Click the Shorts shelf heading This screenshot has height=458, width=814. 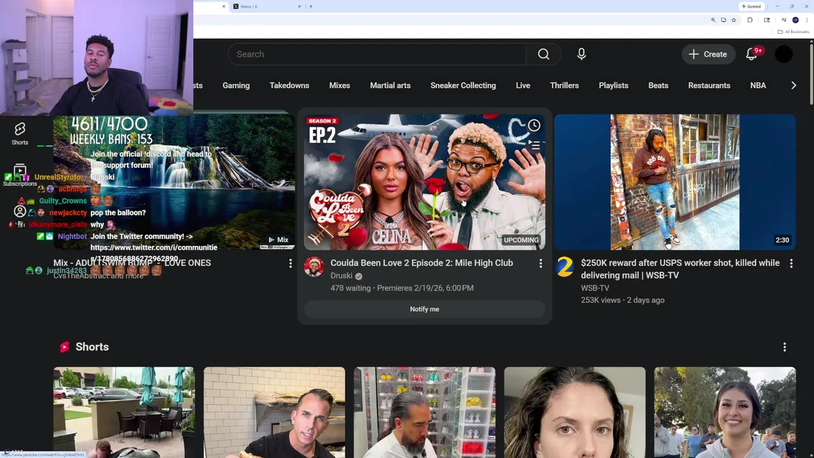click(92, 347)
